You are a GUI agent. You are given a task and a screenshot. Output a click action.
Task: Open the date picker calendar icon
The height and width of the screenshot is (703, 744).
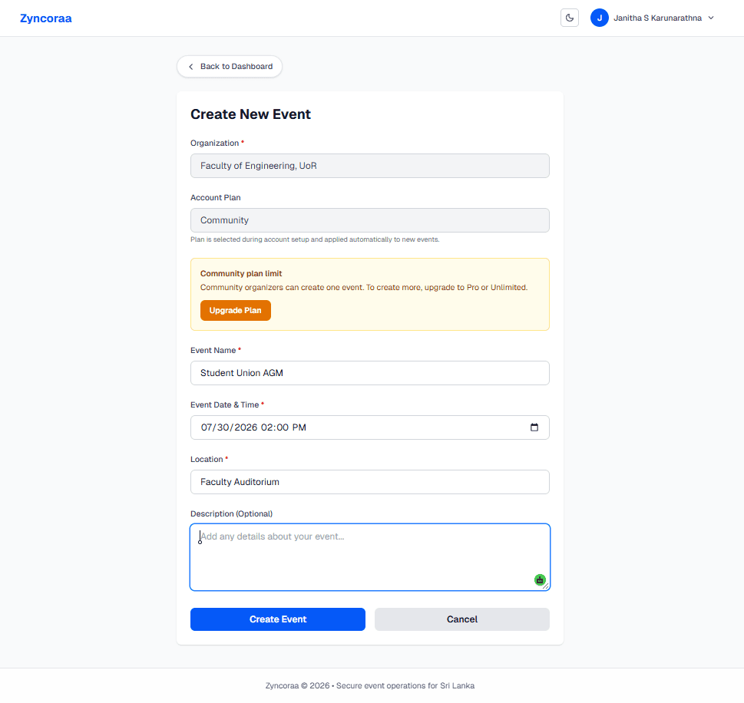pyautogui.click(x=534, y=427)
